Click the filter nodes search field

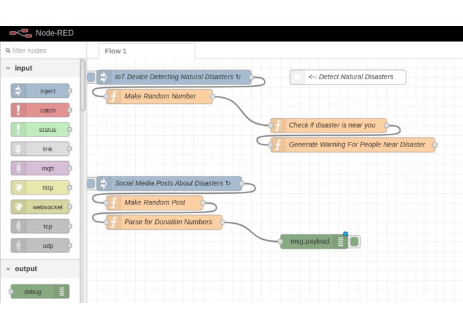[x=44, y=51]
